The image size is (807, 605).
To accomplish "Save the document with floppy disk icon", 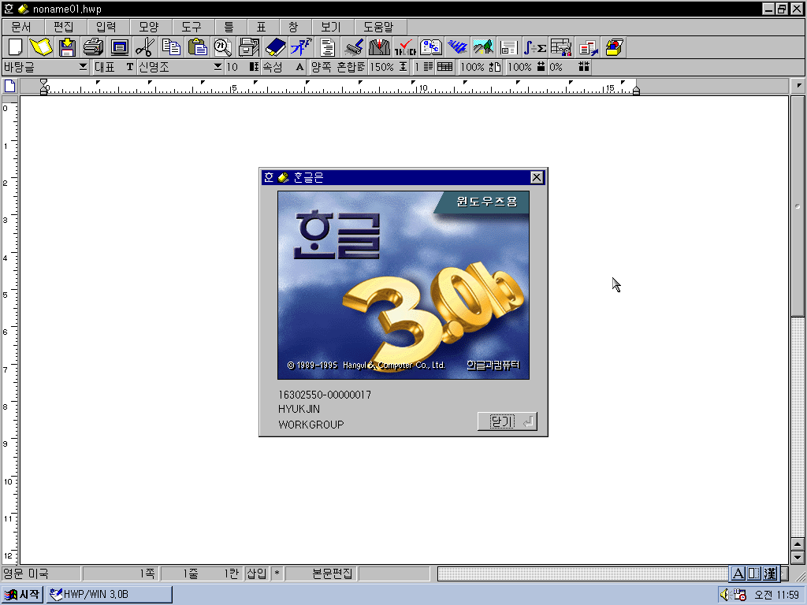I will point(68,47).
